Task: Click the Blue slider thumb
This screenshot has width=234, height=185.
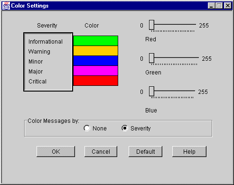Action: [151, 91]
